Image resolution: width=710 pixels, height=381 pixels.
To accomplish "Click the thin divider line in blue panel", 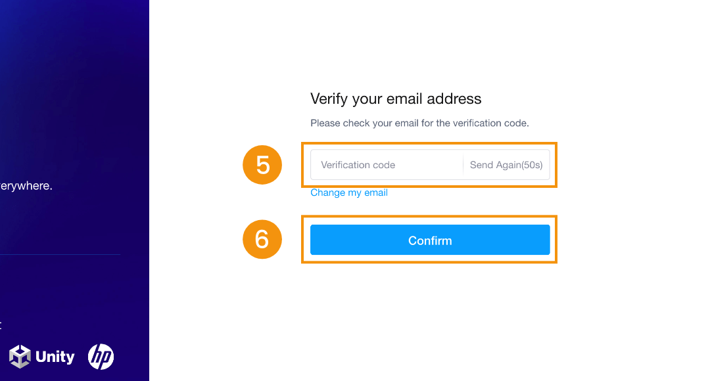I will 60,255.
